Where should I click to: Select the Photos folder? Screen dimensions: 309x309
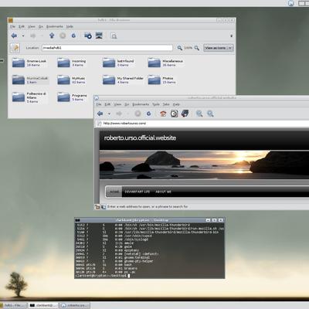click(x=161, y=80)
